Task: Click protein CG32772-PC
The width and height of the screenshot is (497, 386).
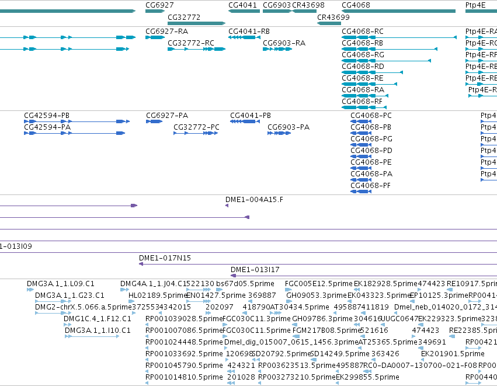Action: point(196,133)
